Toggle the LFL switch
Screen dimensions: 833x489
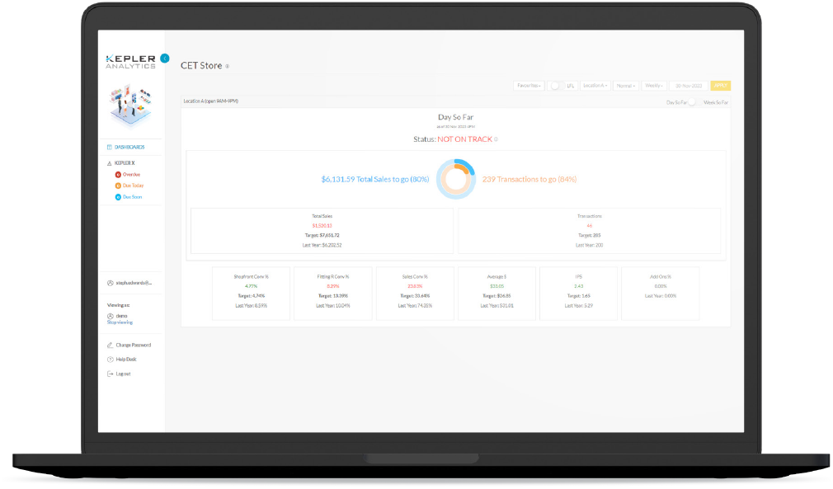[x=555, y=85]
